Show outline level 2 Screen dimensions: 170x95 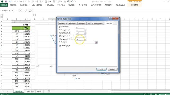point(2,17)
